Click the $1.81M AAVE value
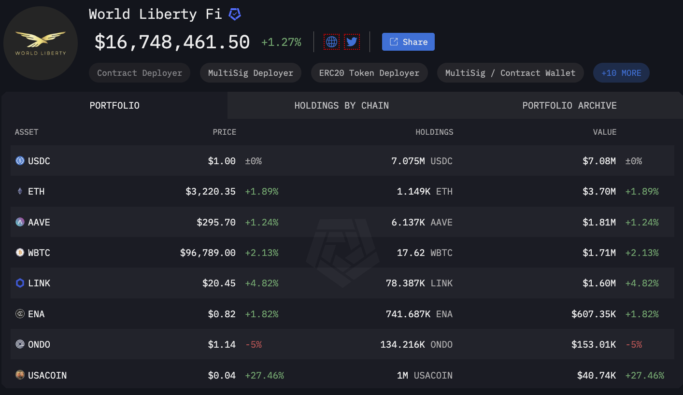 click(599, 222)
